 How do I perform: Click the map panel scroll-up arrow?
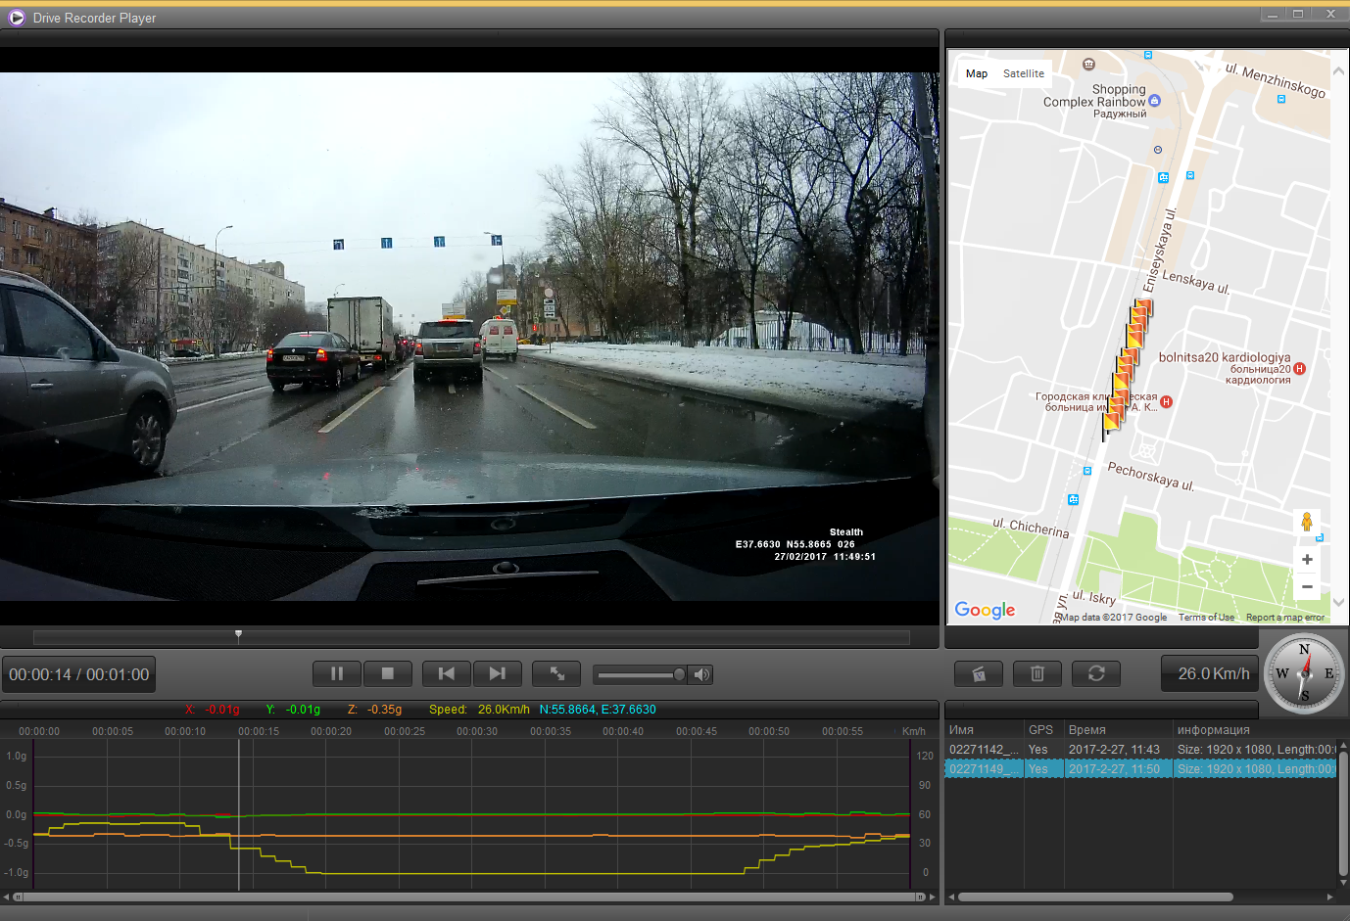[1339, 71]
